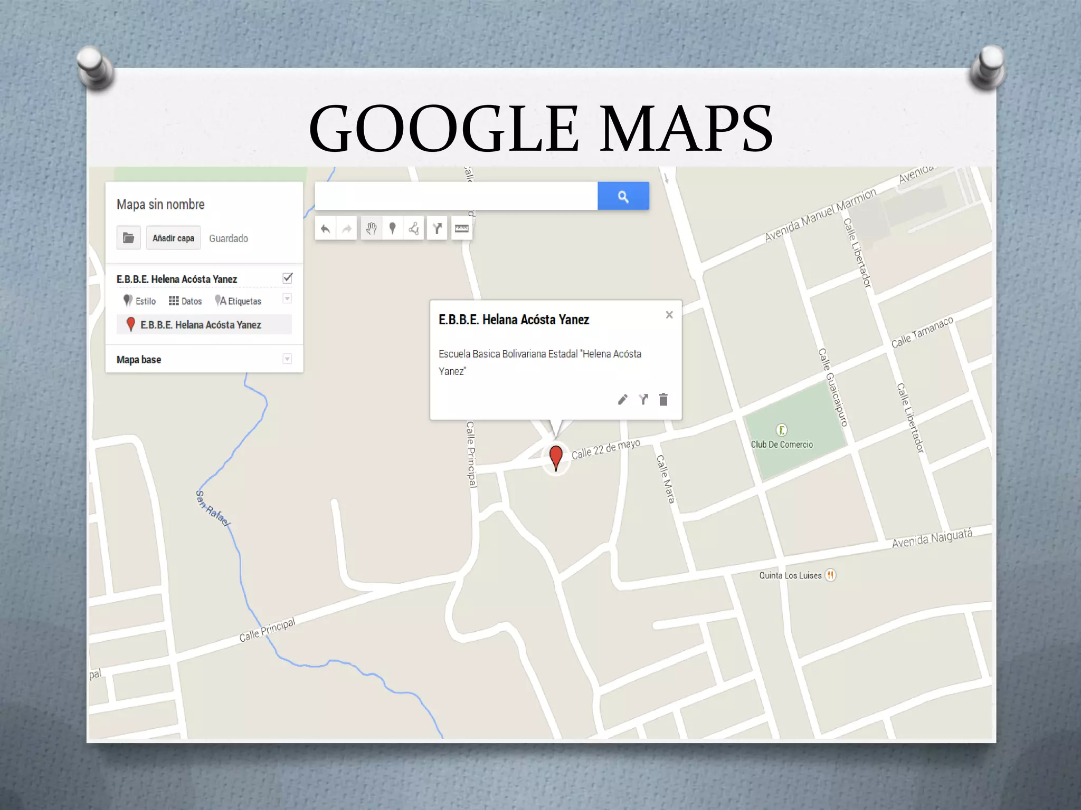The width and height of the screenshot is (1081, 810).
Task: Select the measure distance ruler tool
Action: pyautogui.click(x=462, y=228)
